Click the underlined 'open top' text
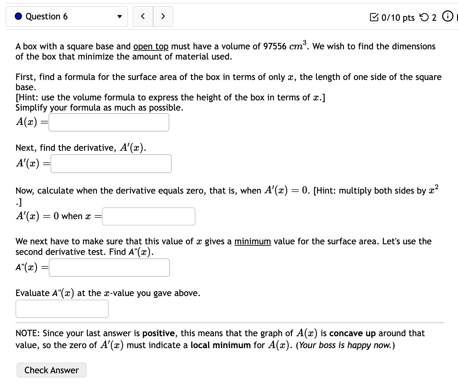This screenshot has width=458, height=392. click(150, 46)
